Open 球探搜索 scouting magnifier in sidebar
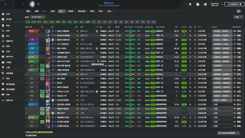 coord(3,73)
